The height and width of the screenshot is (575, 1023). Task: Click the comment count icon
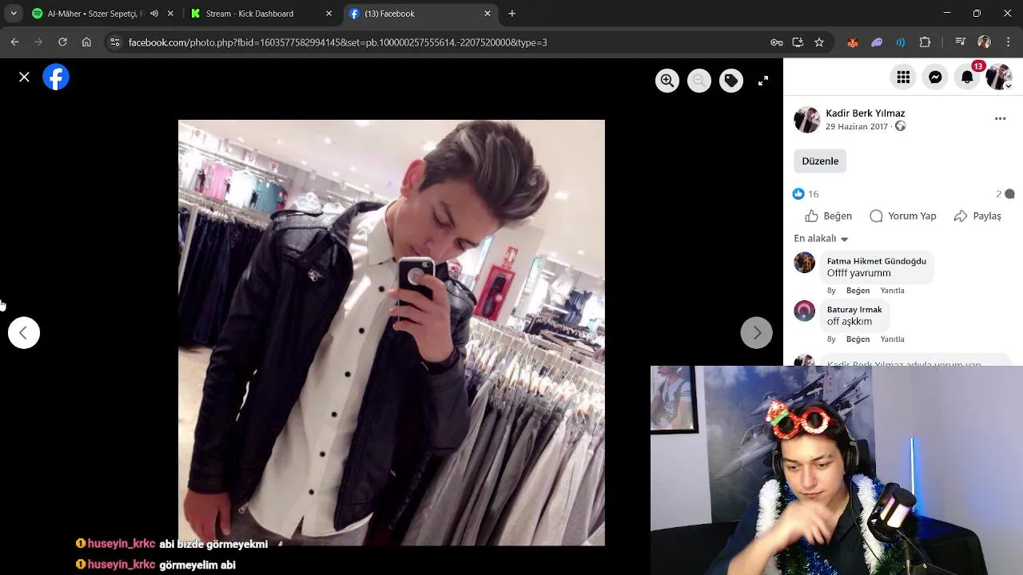[1009, 194]
